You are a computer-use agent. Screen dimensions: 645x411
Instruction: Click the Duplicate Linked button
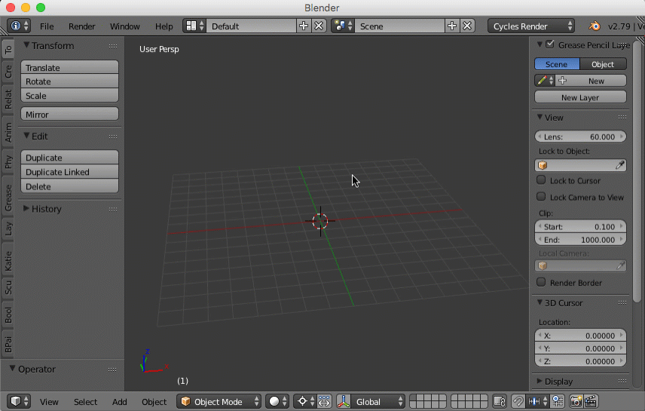click(x=69, y=172)
